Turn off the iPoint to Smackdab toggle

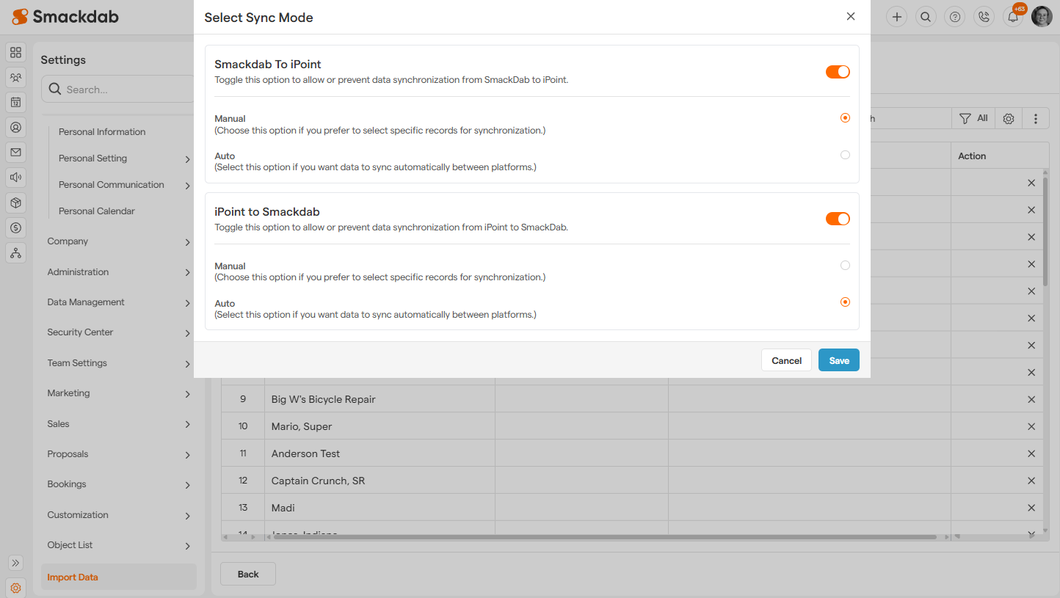pos(838,219)
